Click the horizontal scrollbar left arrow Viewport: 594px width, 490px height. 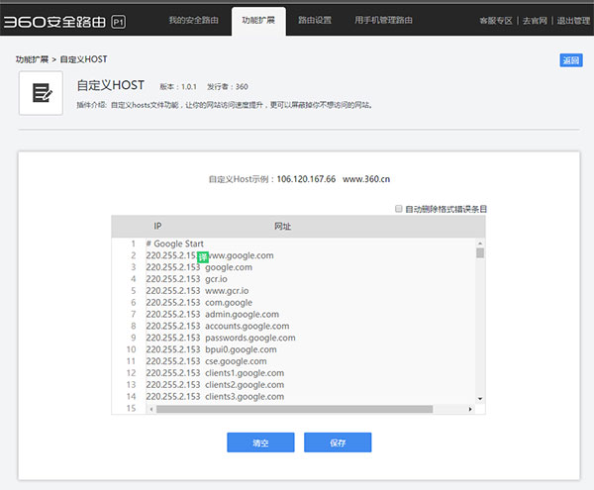(151, 409)
